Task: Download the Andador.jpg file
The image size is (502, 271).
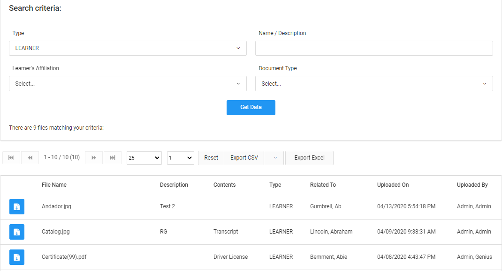Action: click(17, 206)
